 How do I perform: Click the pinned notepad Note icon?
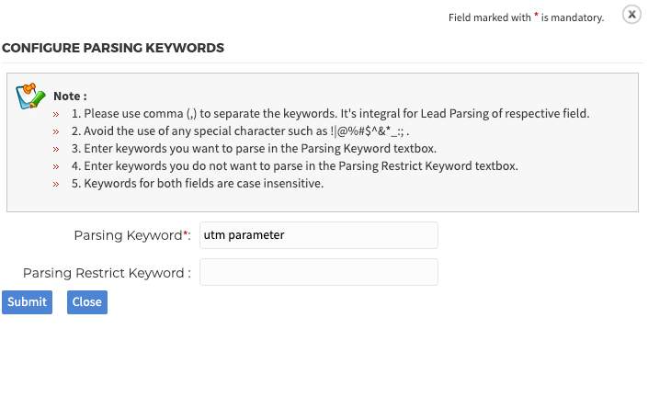(30, 96)
